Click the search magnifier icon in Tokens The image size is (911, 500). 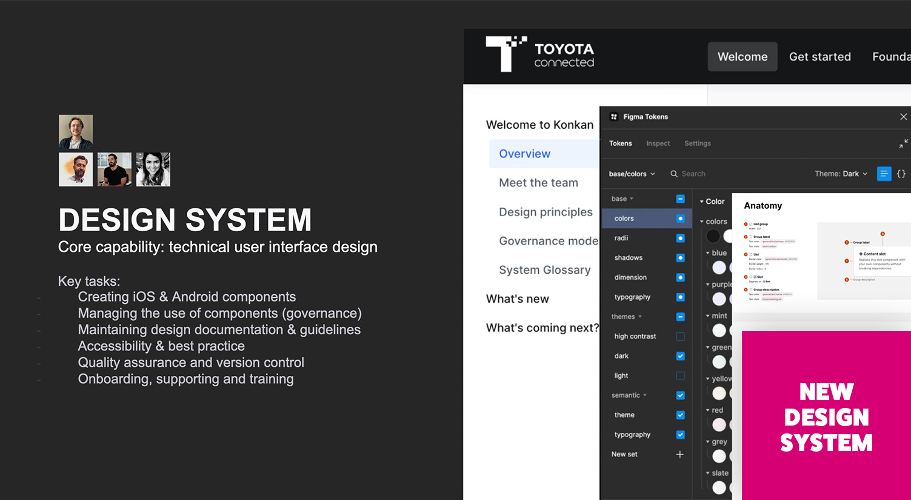(674, 174)
